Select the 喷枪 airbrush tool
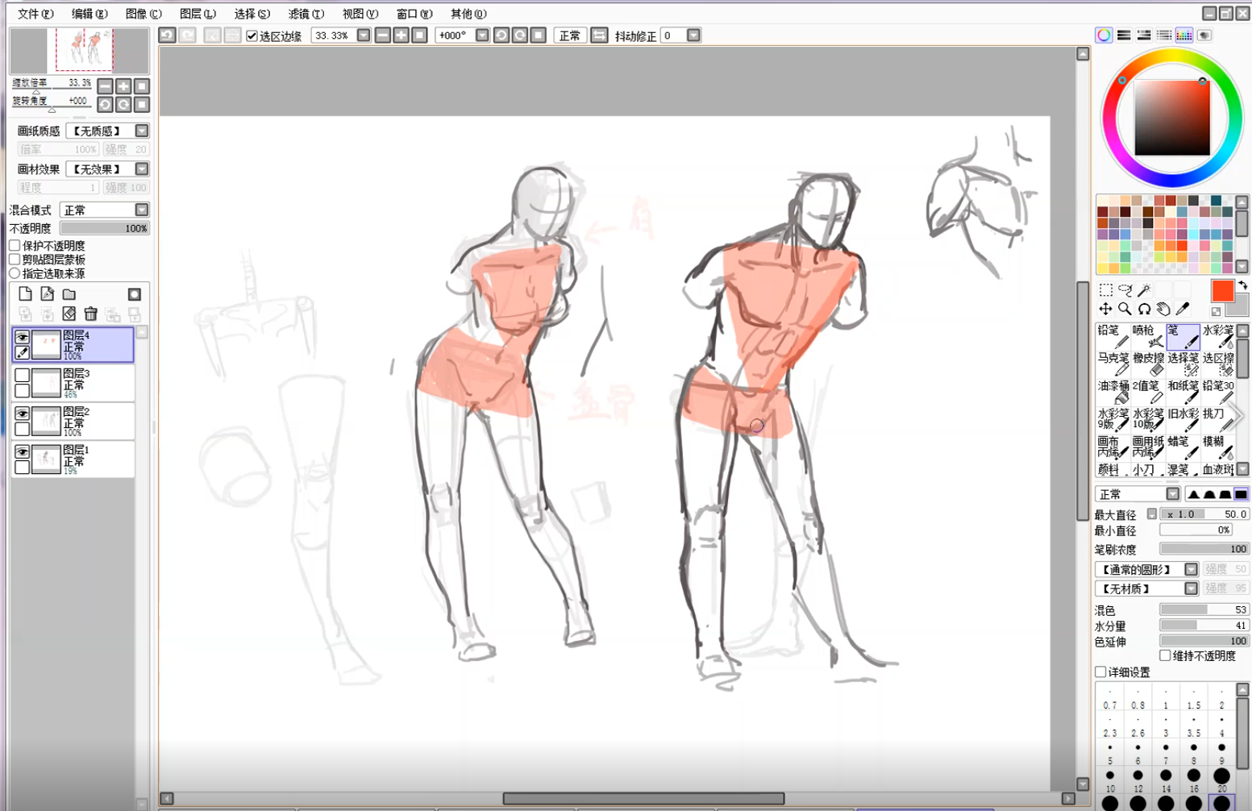The height and width of the screenshot is (811, 1252). 1147,336
